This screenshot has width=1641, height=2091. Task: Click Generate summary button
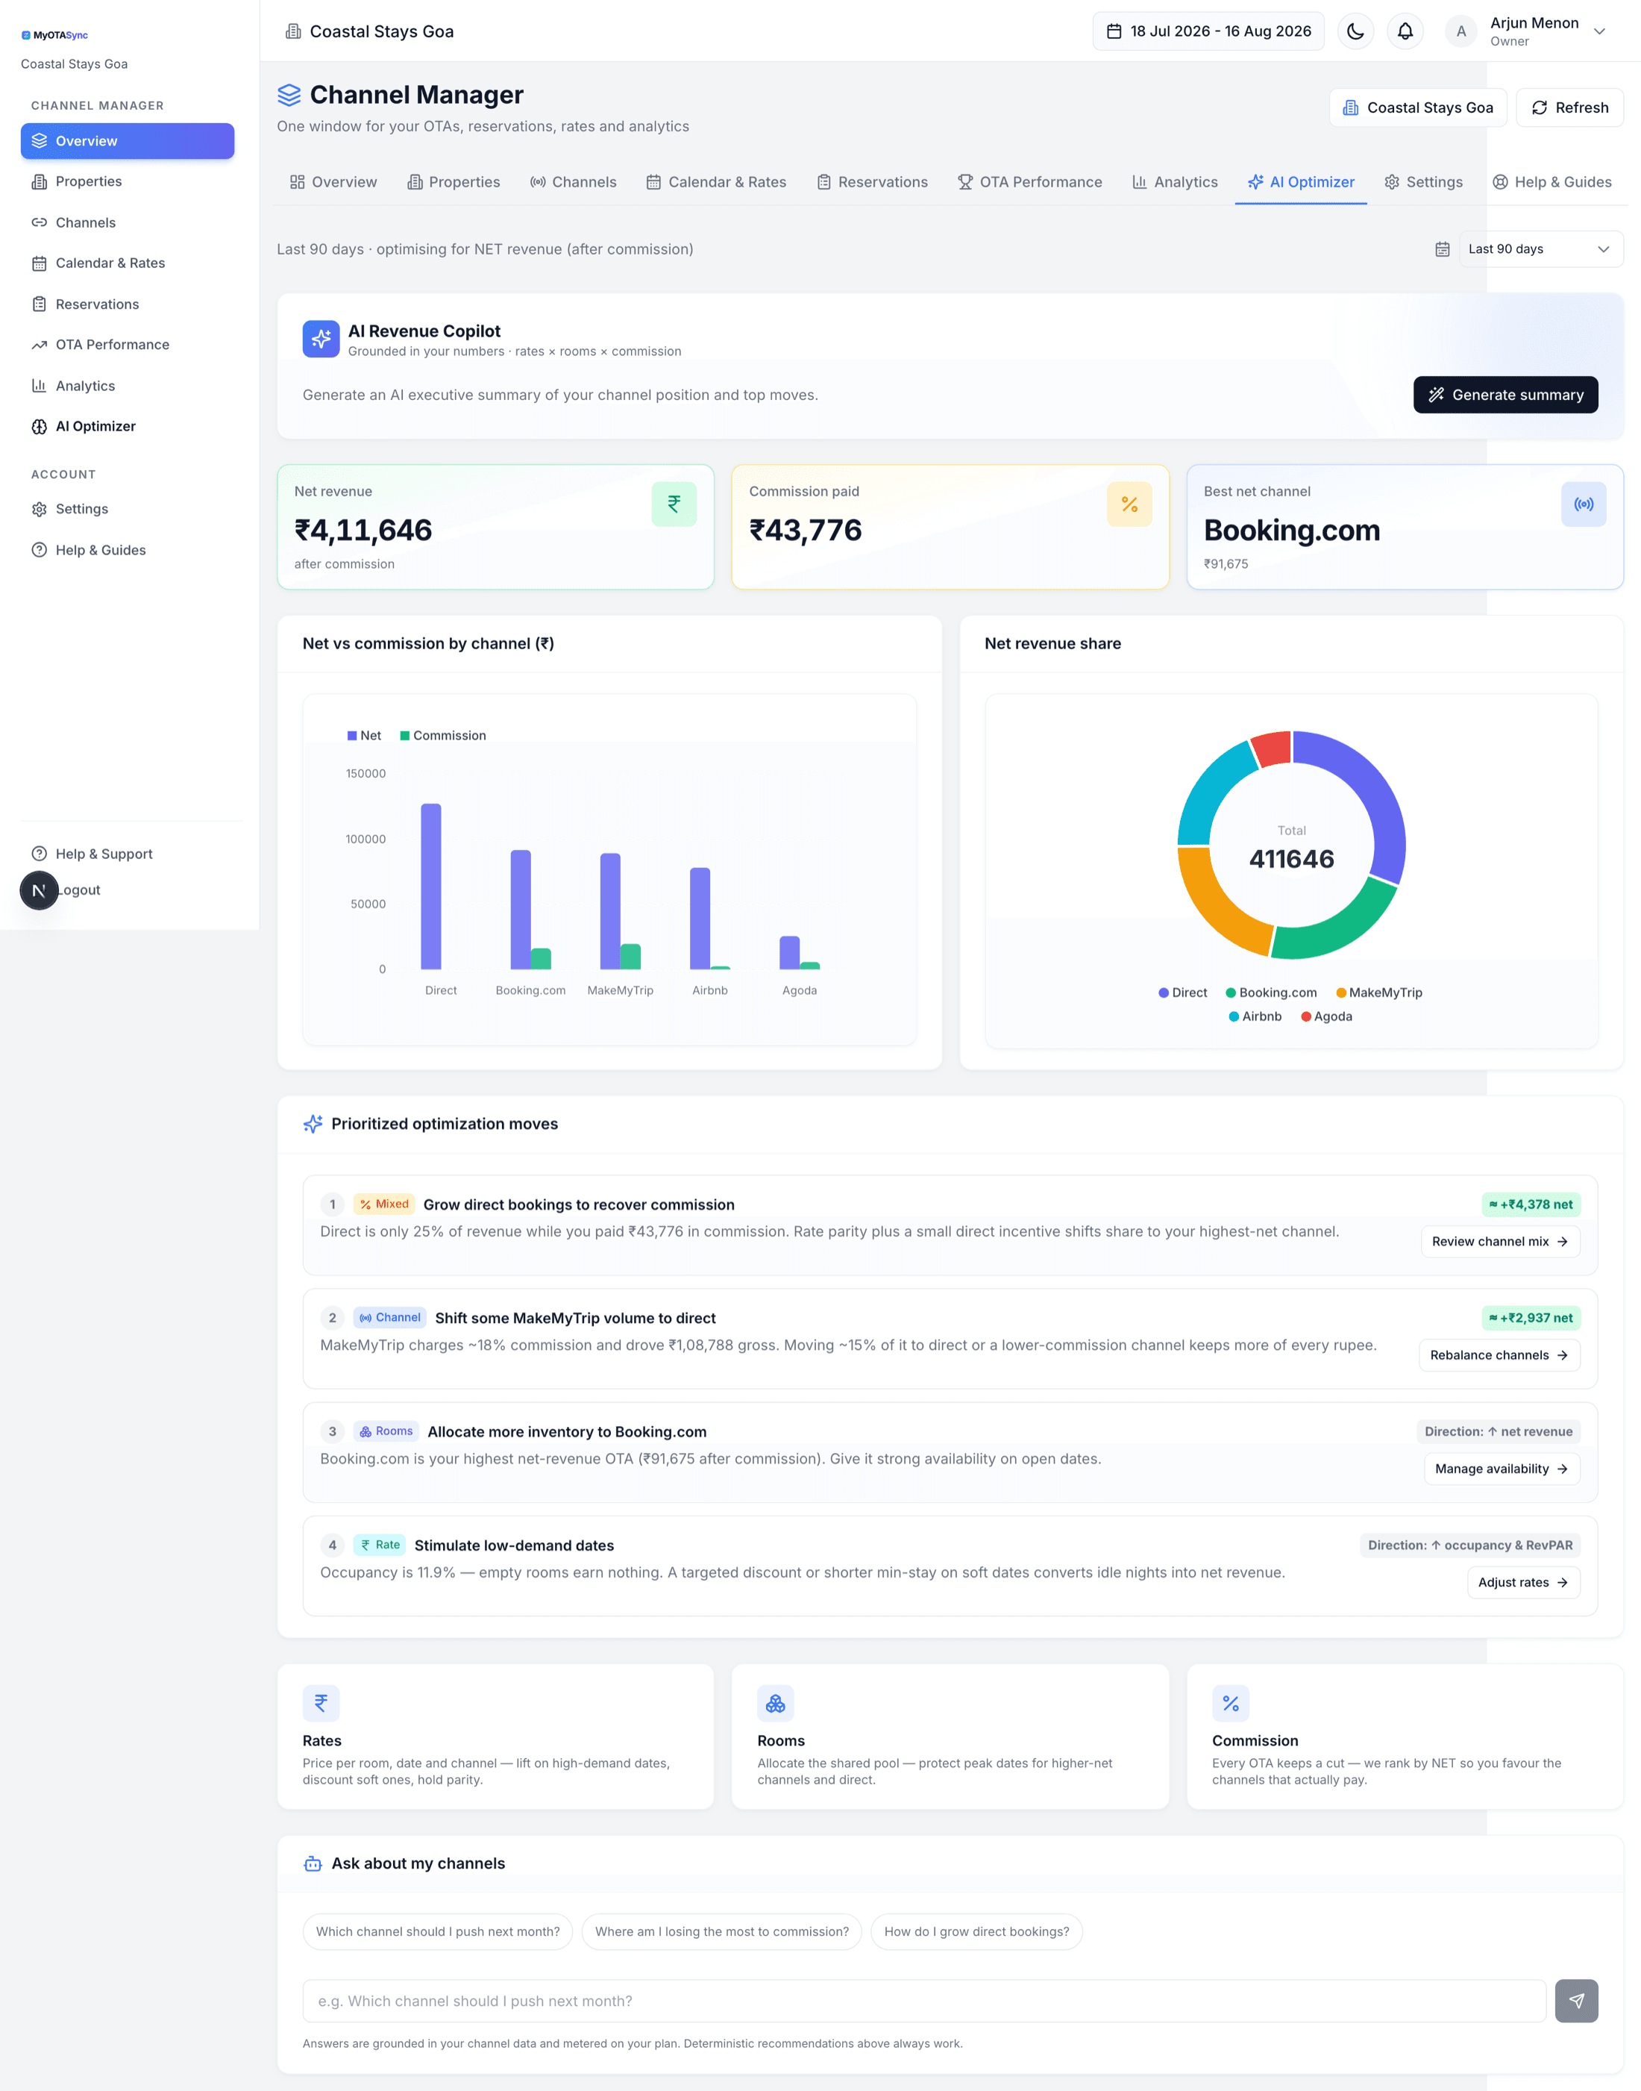1505,395
